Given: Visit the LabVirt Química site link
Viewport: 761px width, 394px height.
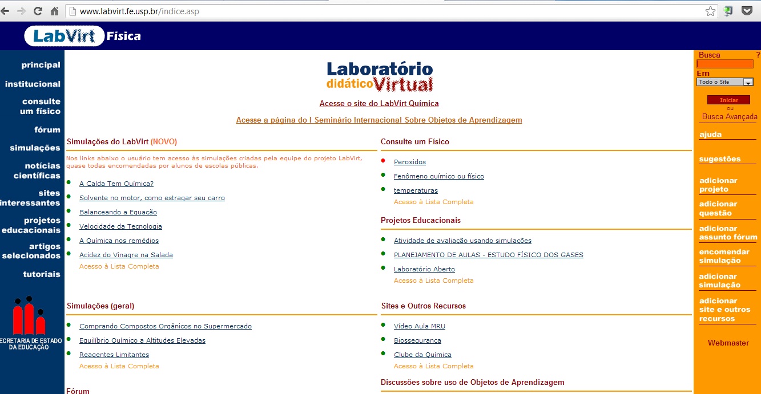Looking at the screenshot, I should click(379, 103).
